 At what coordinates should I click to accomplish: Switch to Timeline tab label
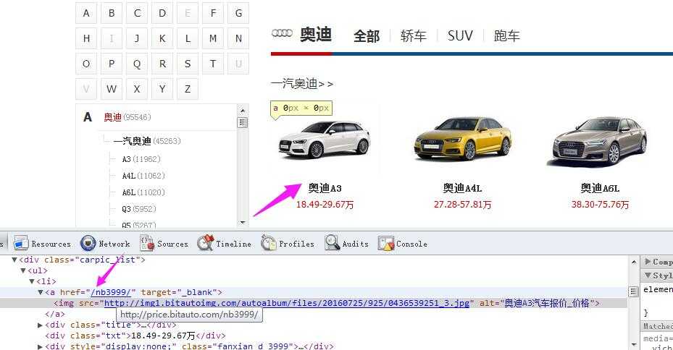233,244
